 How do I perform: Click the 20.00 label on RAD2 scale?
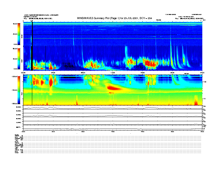coord(15,34)
